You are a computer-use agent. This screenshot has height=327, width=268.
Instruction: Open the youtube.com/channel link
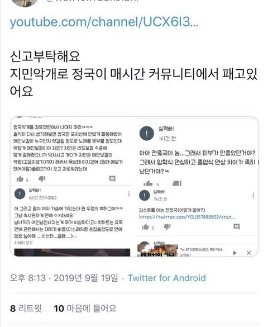(104, 22)
